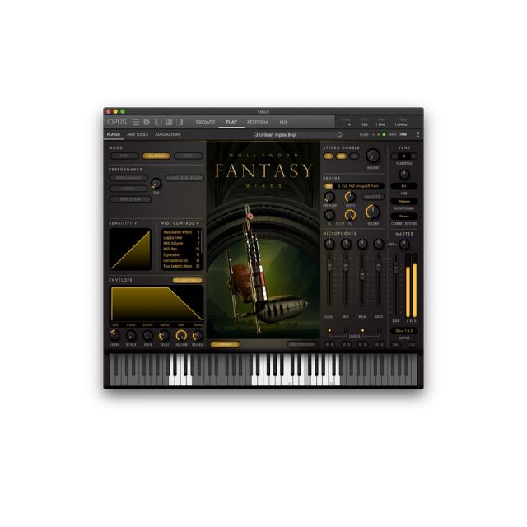The image size is (527, 527).
Task: Adjust the Stereo Double Amount knob
Action: click(x=373, y=156)
